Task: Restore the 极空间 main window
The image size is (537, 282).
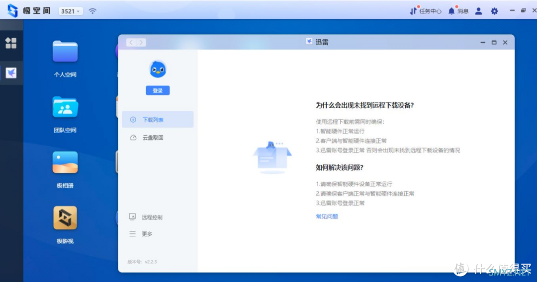Action: click(x=523, y=10)
